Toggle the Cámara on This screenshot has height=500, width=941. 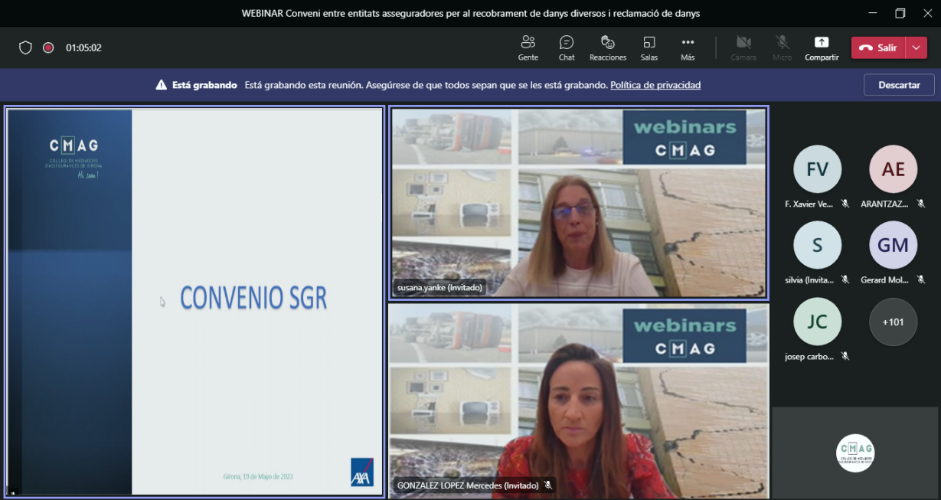point(743,47)
